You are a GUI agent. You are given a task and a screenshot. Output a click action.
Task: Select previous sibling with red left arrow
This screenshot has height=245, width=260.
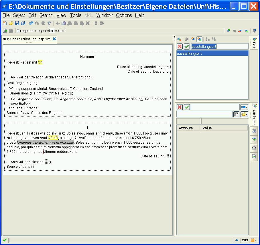coord(240,31)
